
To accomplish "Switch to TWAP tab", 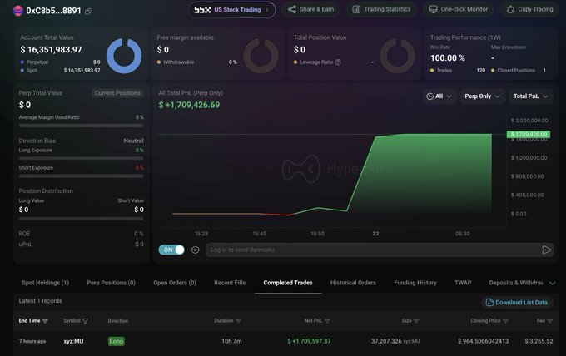I will [x=463, y=283].
